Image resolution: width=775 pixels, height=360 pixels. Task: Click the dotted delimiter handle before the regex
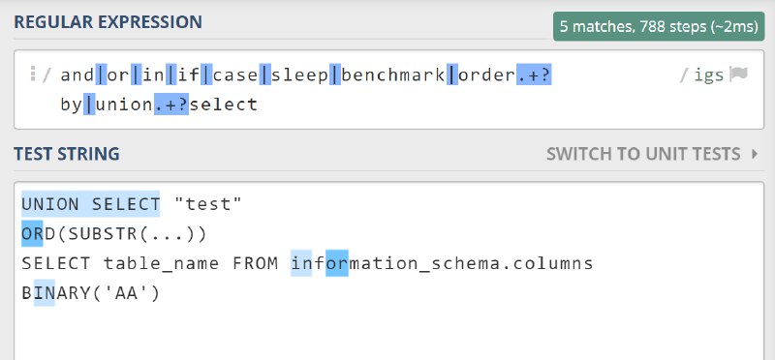[x=33, y=74]
